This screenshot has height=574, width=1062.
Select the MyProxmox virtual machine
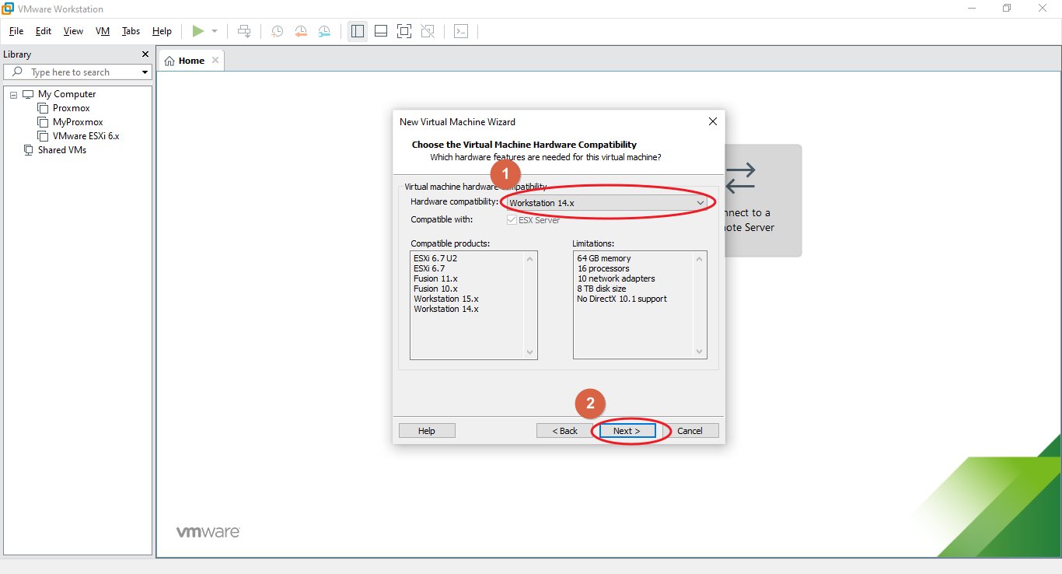click(78, 122)
